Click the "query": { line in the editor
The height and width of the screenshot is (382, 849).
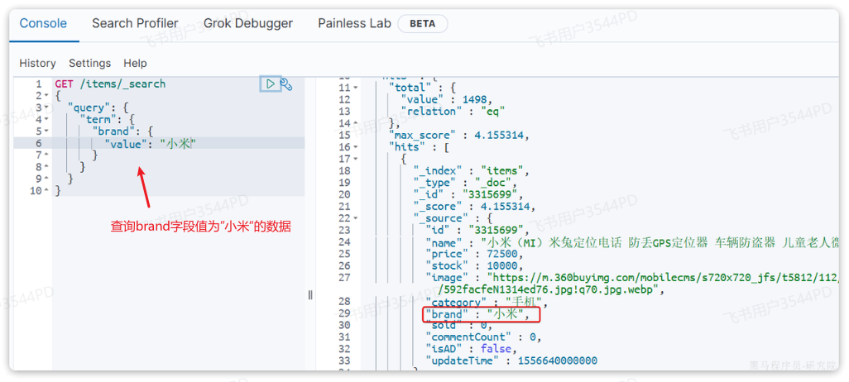click(x=98, y=107)
